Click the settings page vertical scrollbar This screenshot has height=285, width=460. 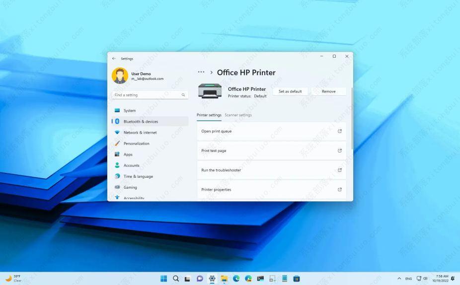(x=352, y=119)
